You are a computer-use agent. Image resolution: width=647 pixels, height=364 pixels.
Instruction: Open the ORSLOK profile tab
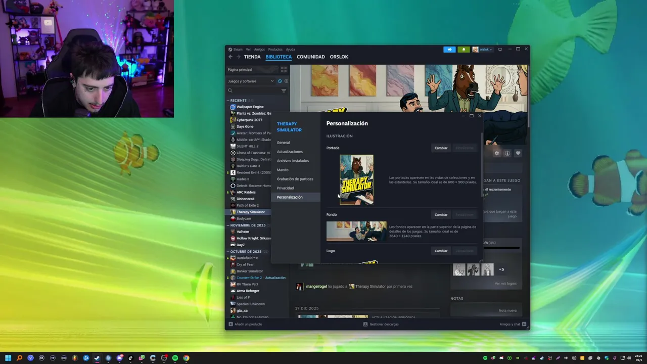339,57
